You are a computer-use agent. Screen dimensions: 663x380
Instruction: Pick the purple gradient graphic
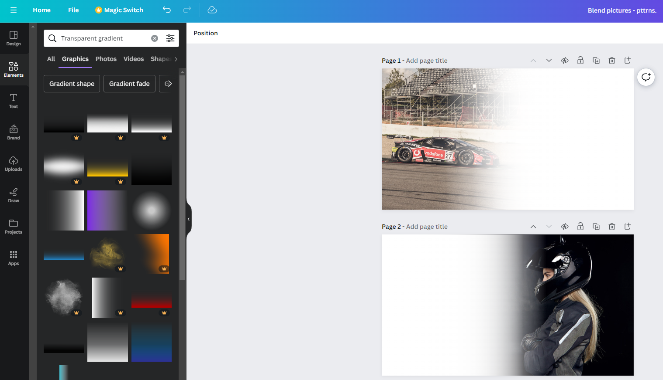107,210
